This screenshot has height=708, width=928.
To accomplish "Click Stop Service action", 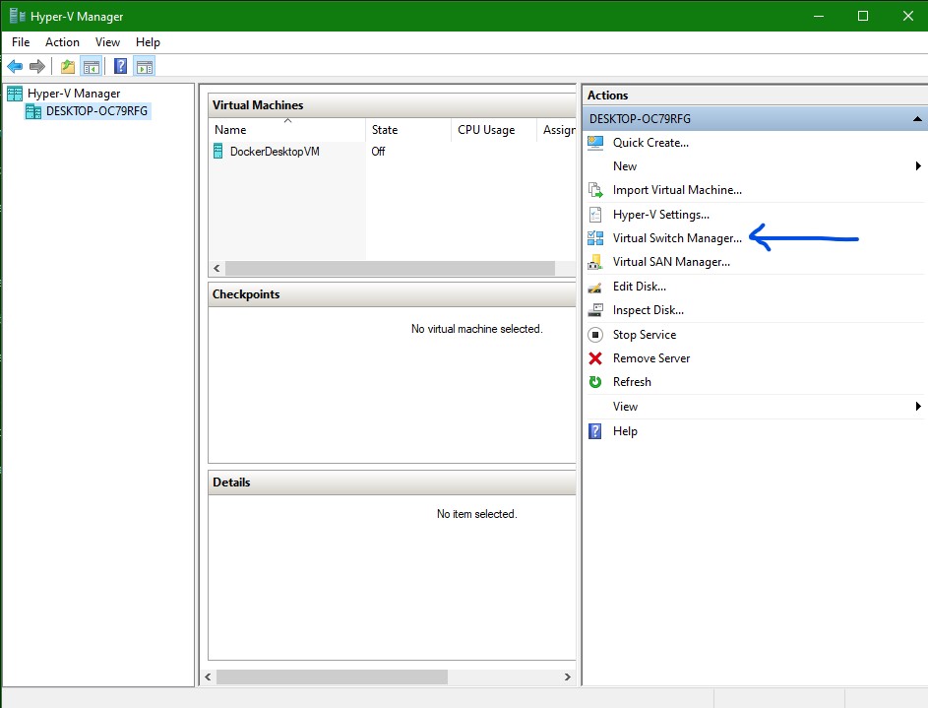I will tap(644, 335).
